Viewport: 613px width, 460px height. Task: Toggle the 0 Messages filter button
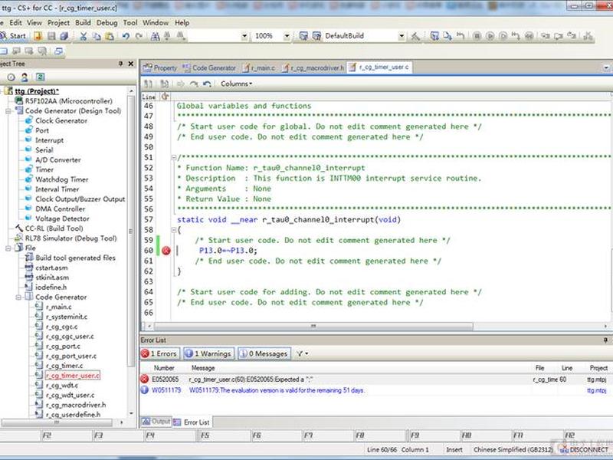[264, 353]
